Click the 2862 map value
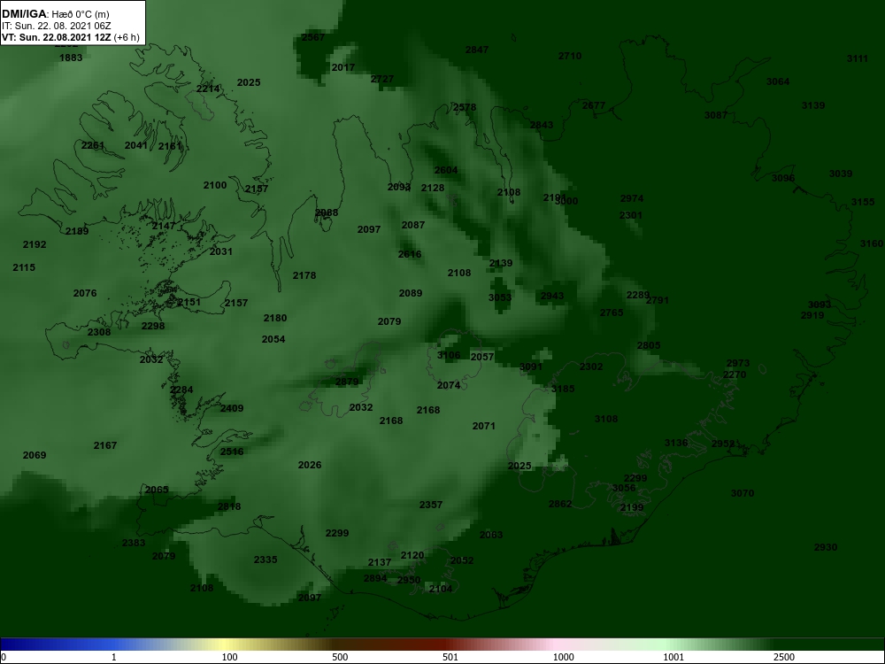 click(x=560, y=505)
